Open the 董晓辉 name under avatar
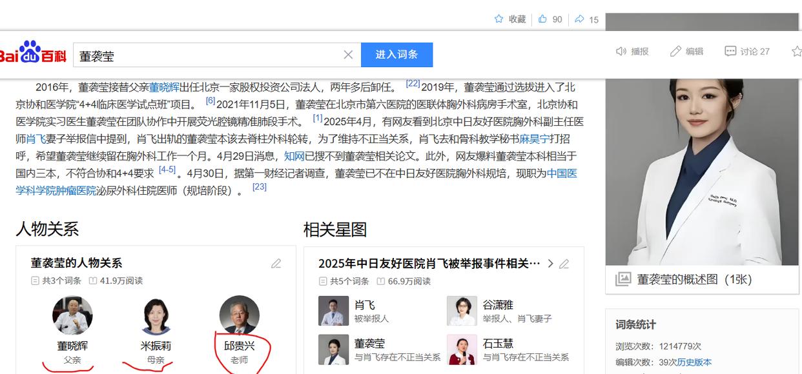Image resolution: width=802 pixels, height=374 pixels. (72, 346)
